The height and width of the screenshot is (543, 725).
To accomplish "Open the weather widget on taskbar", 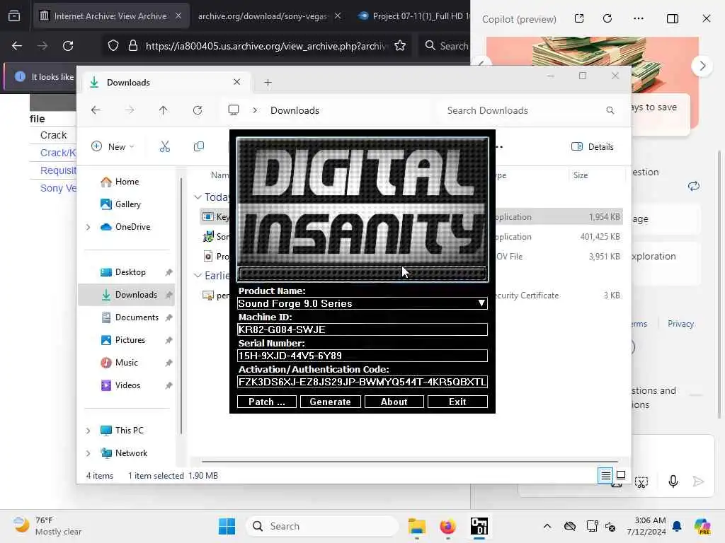I will click(x=47, y=526).
